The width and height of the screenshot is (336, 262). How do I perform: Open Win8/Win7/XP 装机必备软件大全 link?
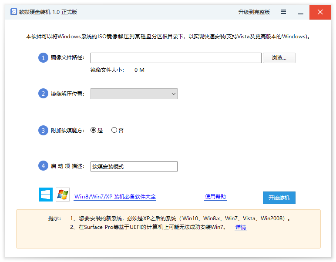point(115,197)
